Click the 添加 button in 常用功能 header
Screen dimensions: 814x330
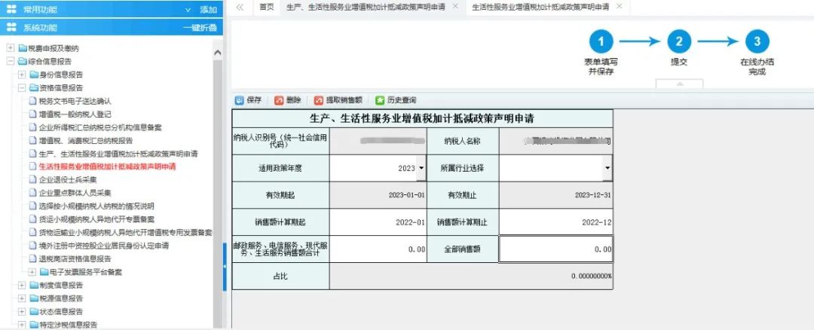208,10
